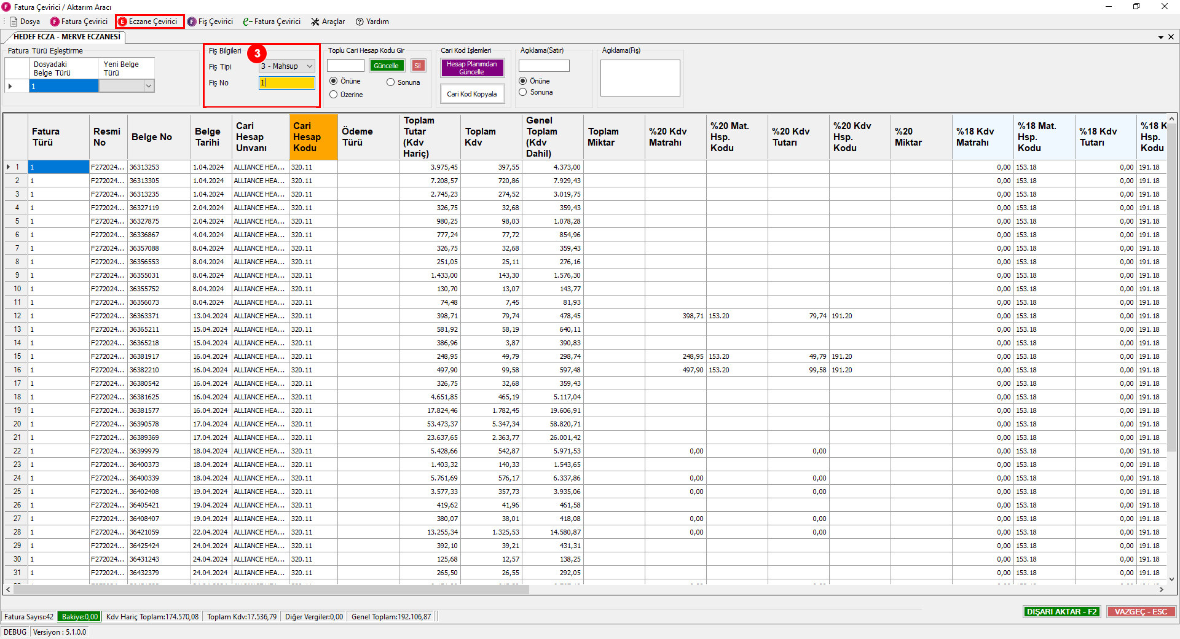Expand the Fiş Tipi dropdown
Image resolution: width=1180 pixels, height=639 pixels.
(x=310, y=66)
